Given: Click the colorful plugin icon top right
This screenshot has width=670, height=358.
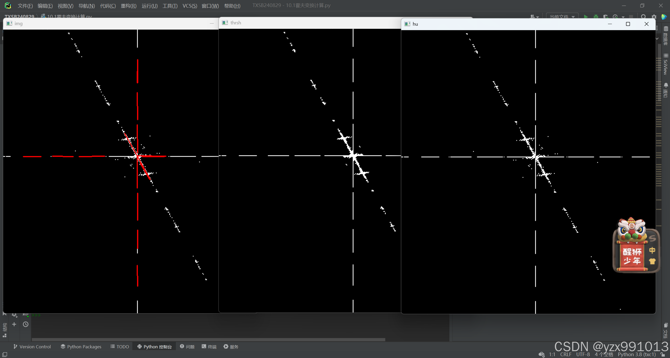Looking at the screenshot, I should (x=664, y=17).
